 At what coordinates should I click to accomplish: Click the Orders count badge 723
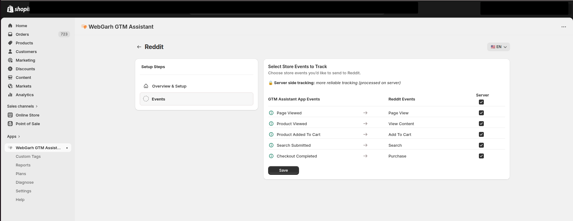64,34
